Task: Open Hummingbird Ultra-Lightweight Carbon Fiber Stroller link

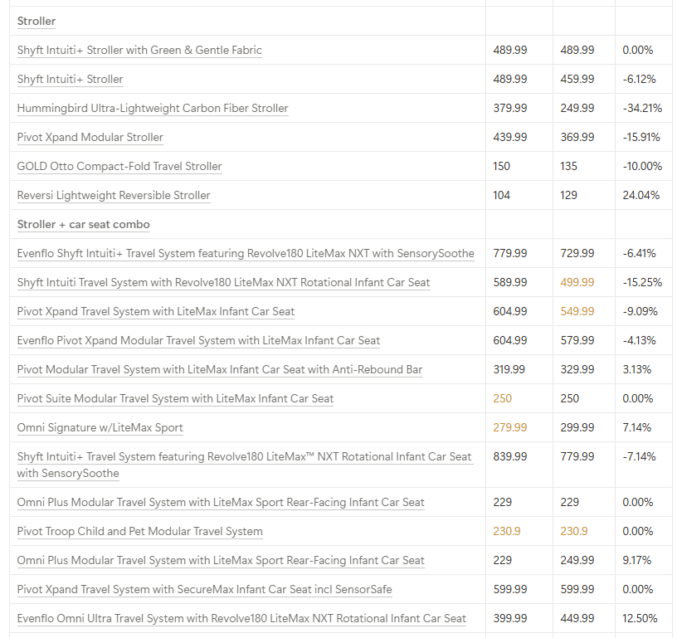Action: coord(153,108)
